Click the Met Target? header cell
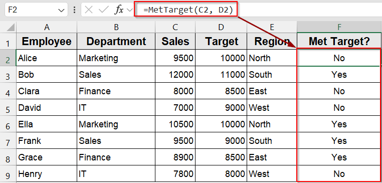382x183 pixels. coord(339,42)
